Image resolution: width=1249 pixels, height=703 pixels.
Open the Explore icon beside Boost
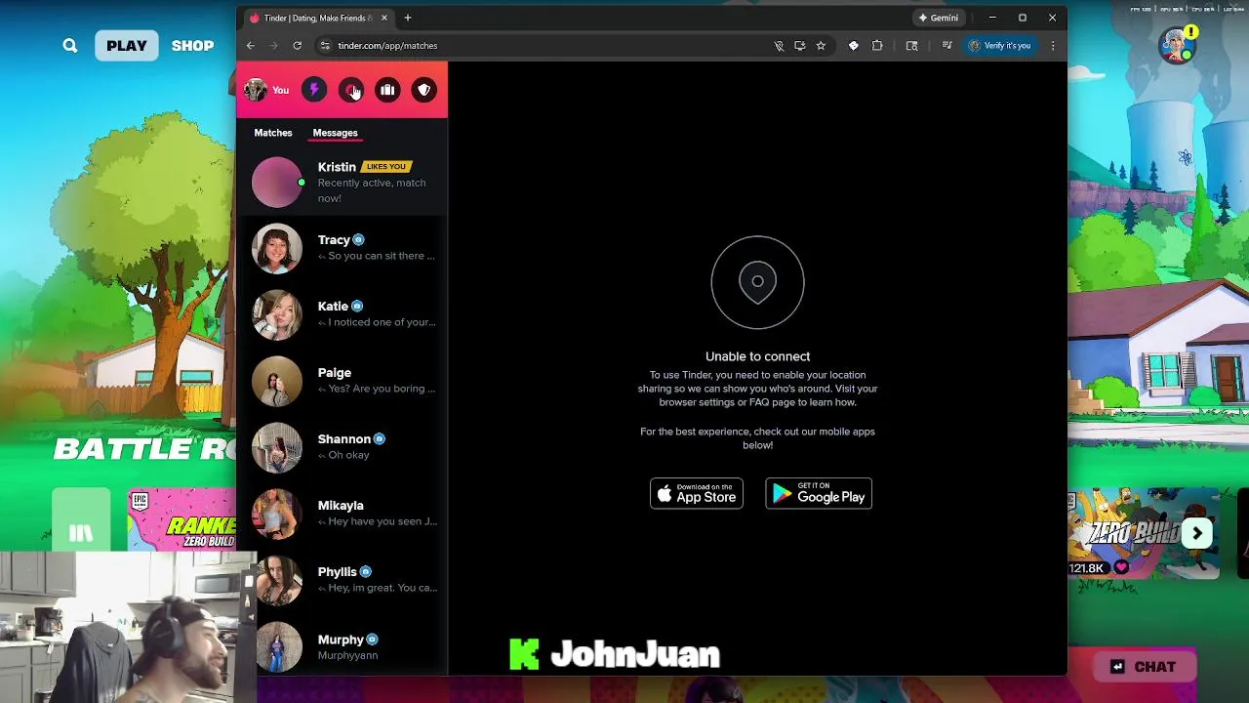tap(350, 90)
